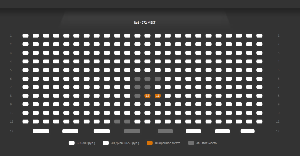Image resolution: width=300 pixels, height=156 pixels.
Task: Click the right row number 6 label
Action: (x=279, y=79)
